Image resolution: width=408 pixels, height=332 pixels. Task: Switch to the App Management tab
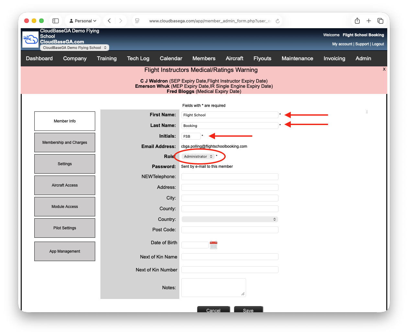[65, 251]
